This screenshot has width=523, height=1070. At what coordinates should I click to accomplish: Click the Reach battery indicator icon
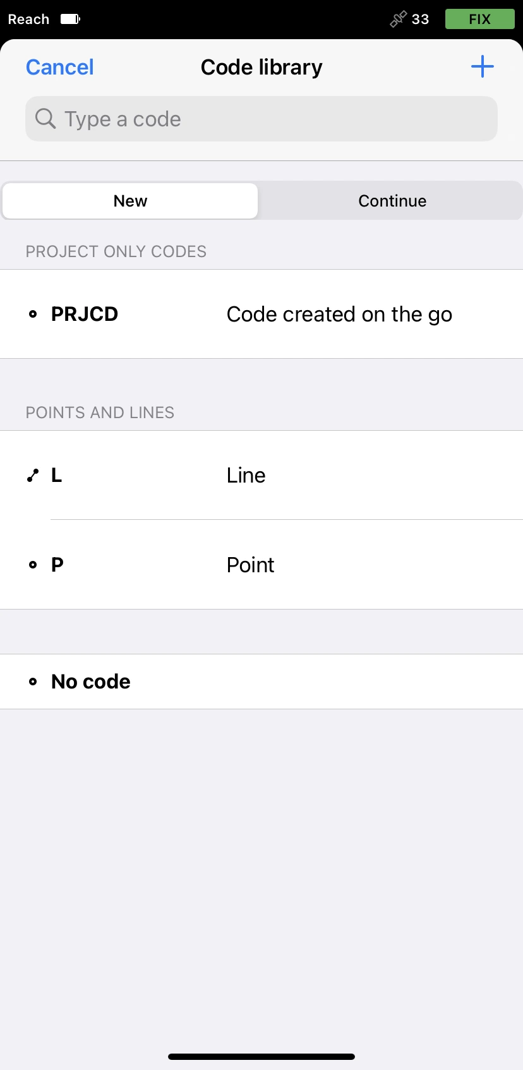coord(70,19)
